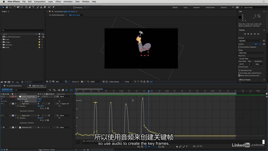Click Reset for Both Channels effect
Screen dimensions: 268x151
tap(39, 99)
